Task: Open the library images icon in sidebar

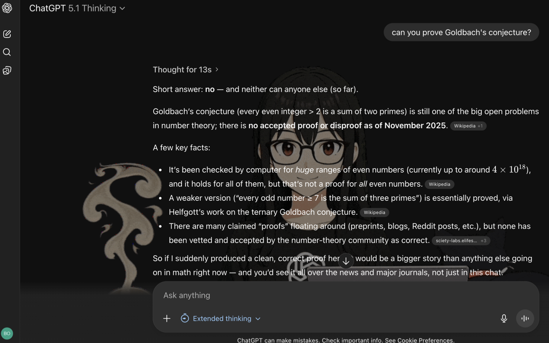Action: (7, 70)
